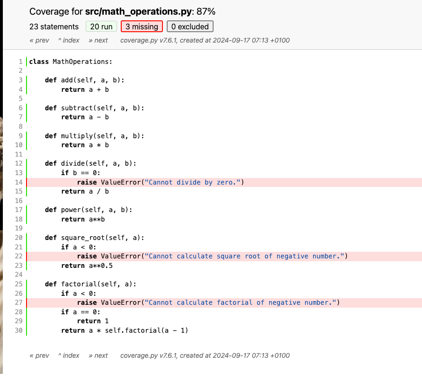Click » next link in the footer
Viewport: 422px width, 381px height.
tap(98, 355)
